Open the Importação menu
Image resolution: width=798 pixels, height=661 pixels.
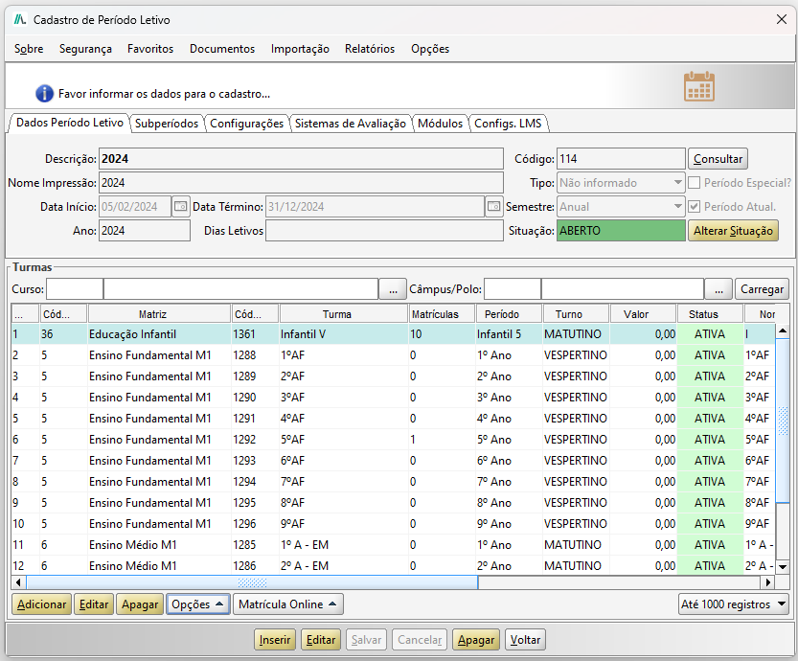pos(300,49)
